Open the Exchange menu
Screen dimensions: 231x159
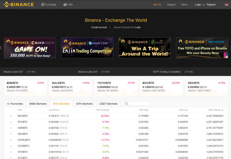point(49,5)
